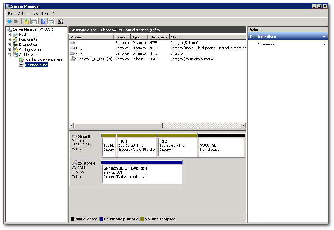334x230 pixels.
Task: Expand the Ruoli tree node
Action: 9,34
